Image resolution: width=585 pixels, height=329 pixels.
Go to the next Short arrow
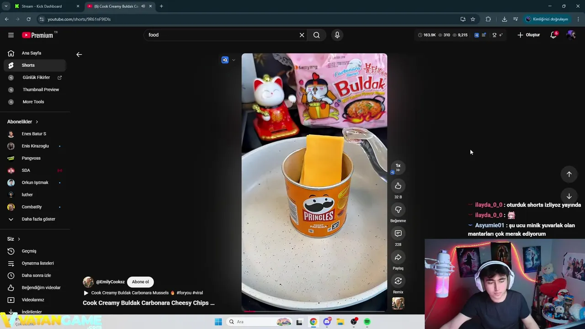(x=569, y=196)
